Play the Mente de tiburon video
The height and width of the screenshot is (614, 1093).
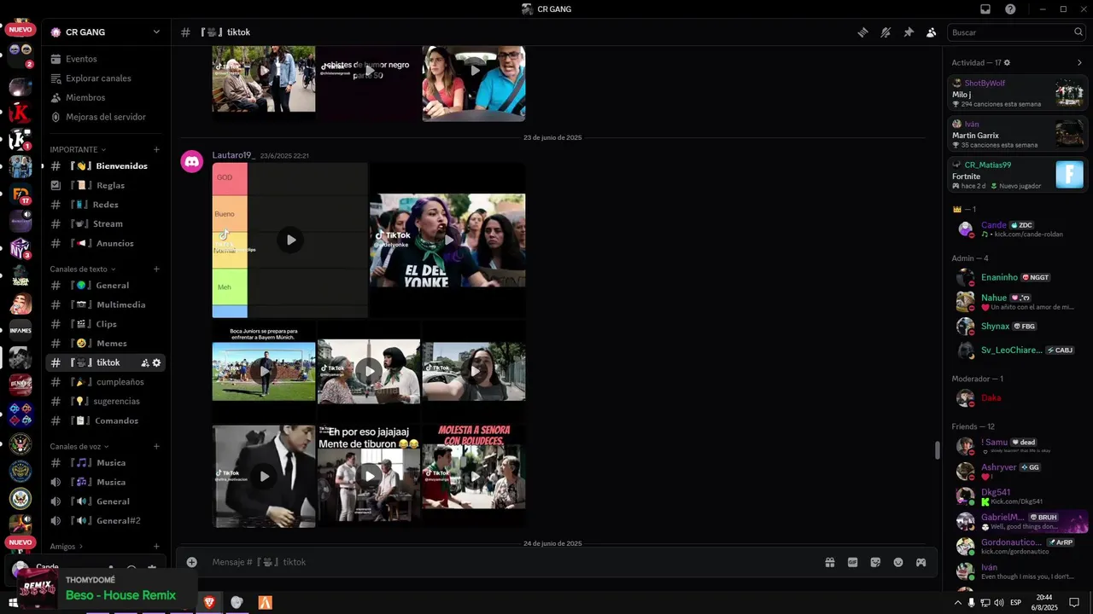(x=369, y=476)
